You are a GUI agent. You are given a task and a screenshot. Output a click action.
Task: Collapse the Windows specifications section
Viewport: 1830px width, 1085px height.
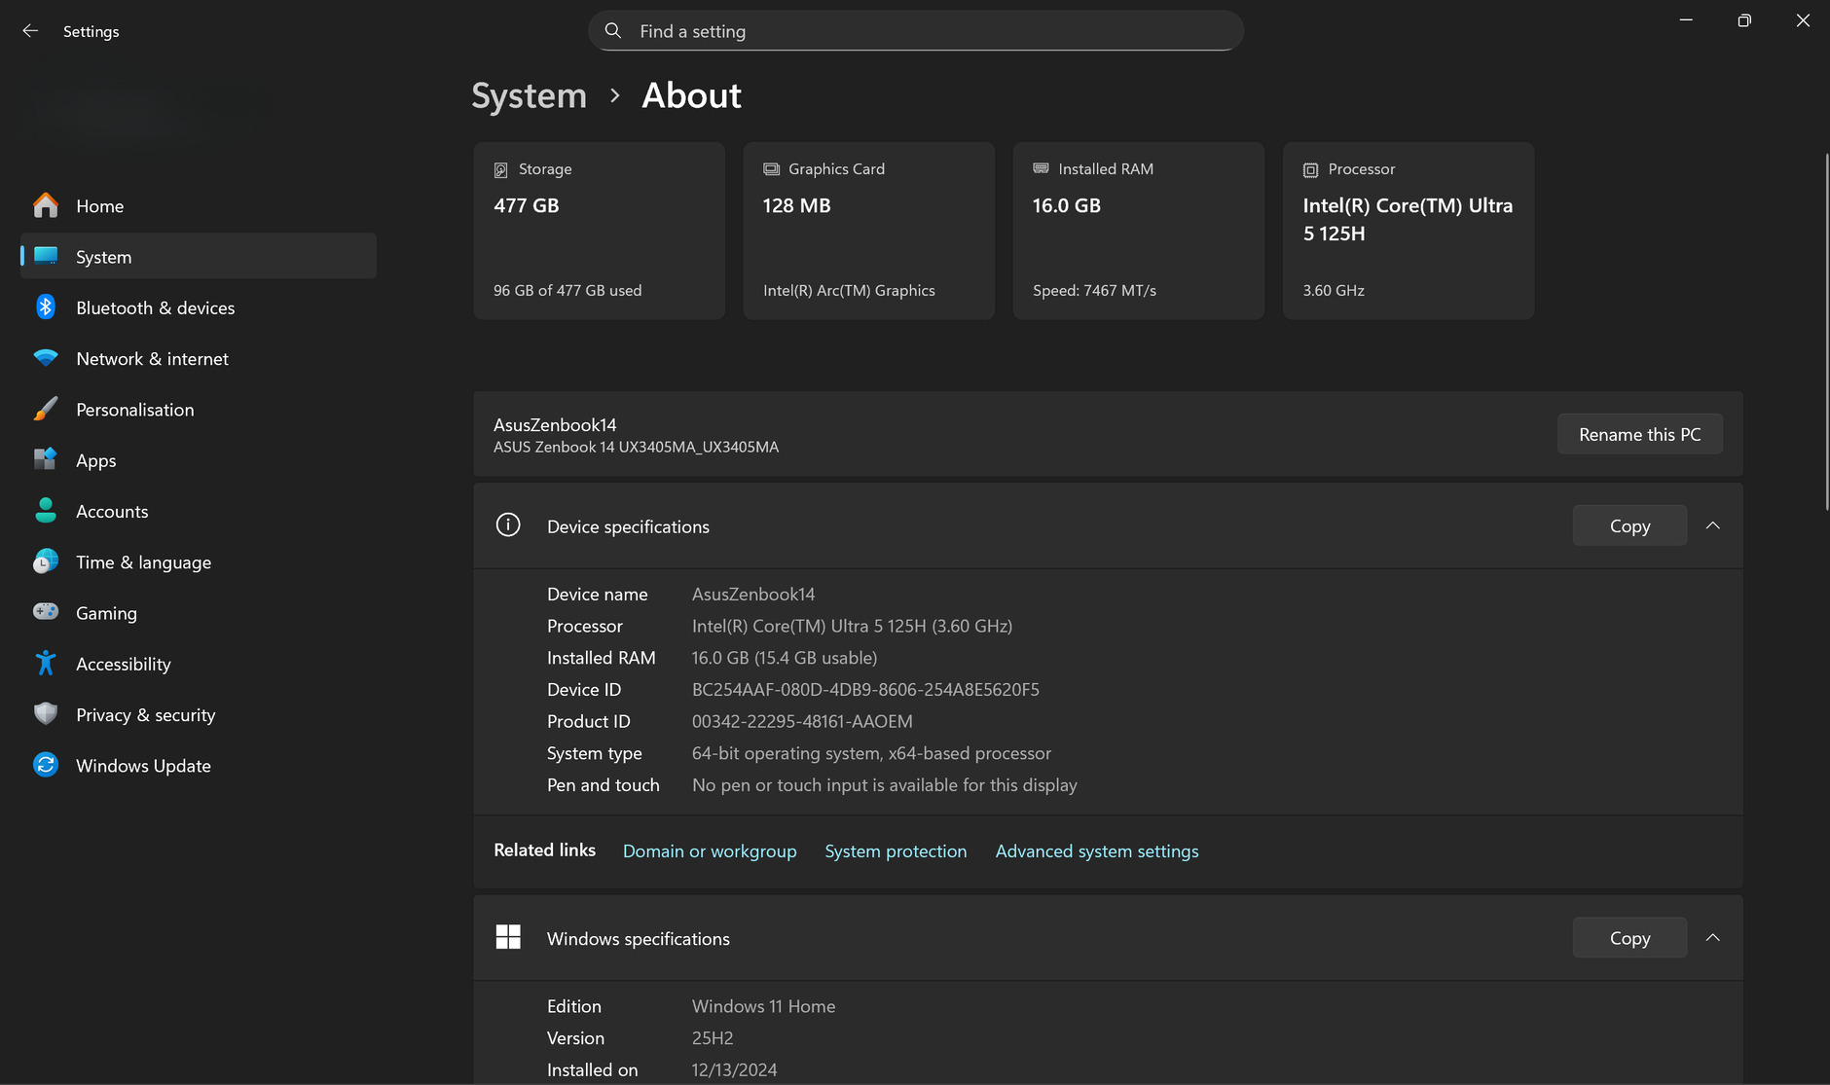(x=1713, y=938)
